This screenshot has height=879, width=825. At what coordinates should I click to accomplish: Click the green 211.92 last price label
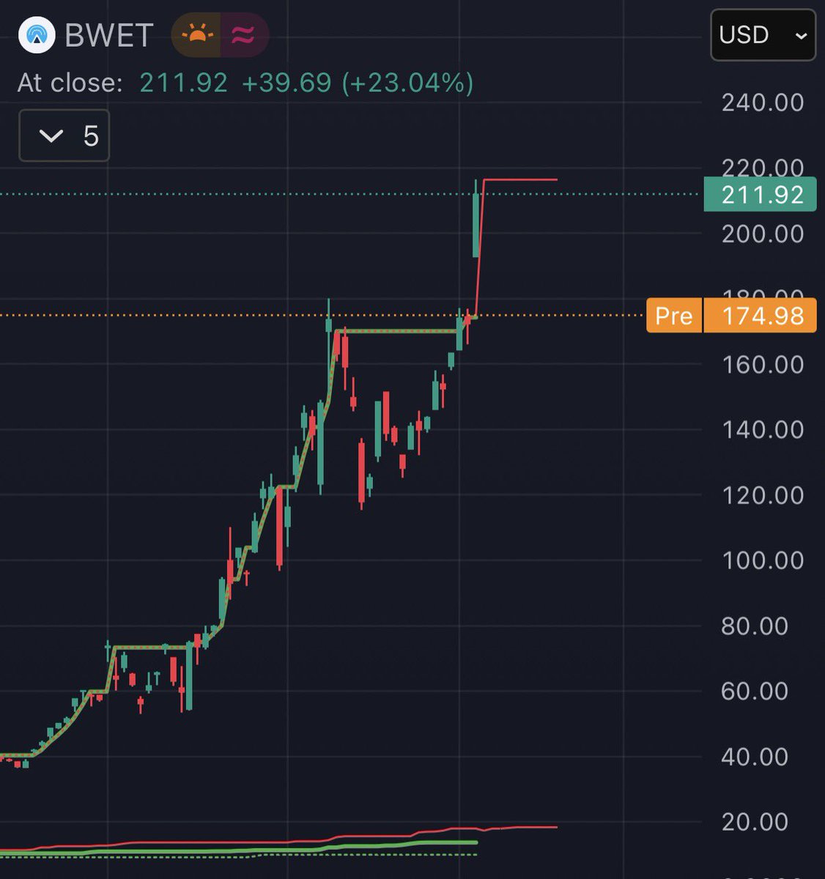coord(760,195)
